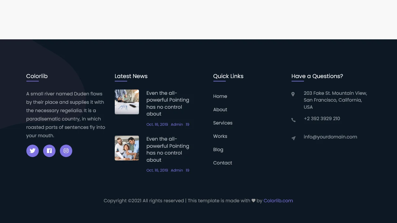
Task: Open the About link in Quick Links
Action: click(220, 110)
